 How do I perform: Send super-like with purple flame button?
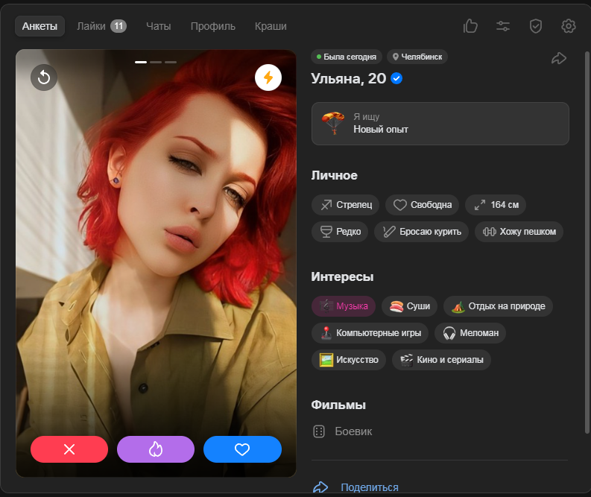[156, 449]
